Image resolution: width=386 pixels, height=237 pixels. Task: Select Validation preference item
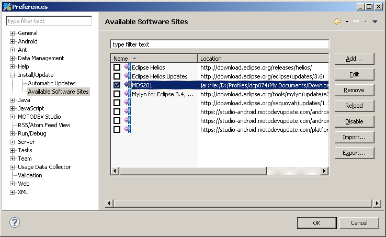(30, 175)
